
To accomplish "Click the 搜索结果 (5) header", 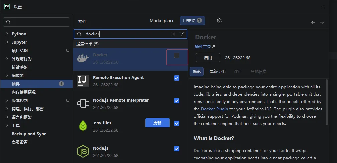I will [x=87, y=44].
